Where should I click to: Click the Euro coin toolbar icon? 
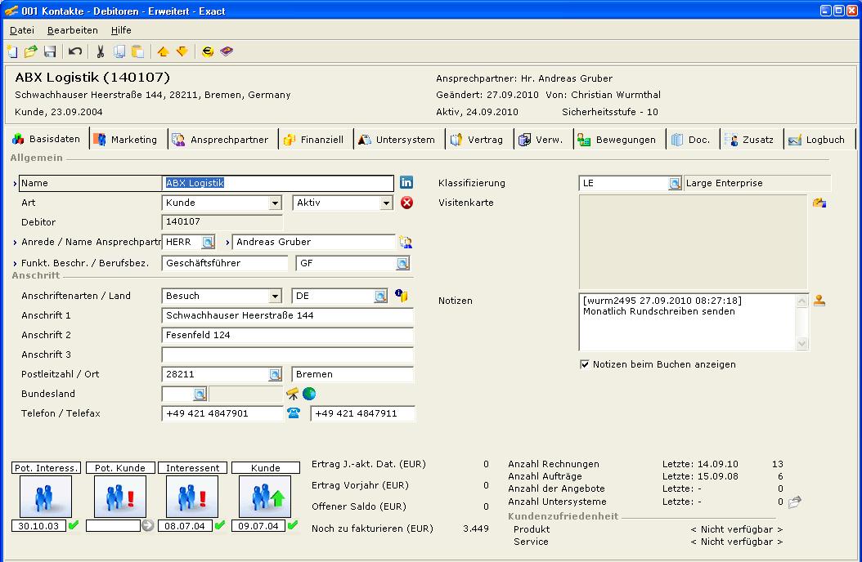coord(208,51)
